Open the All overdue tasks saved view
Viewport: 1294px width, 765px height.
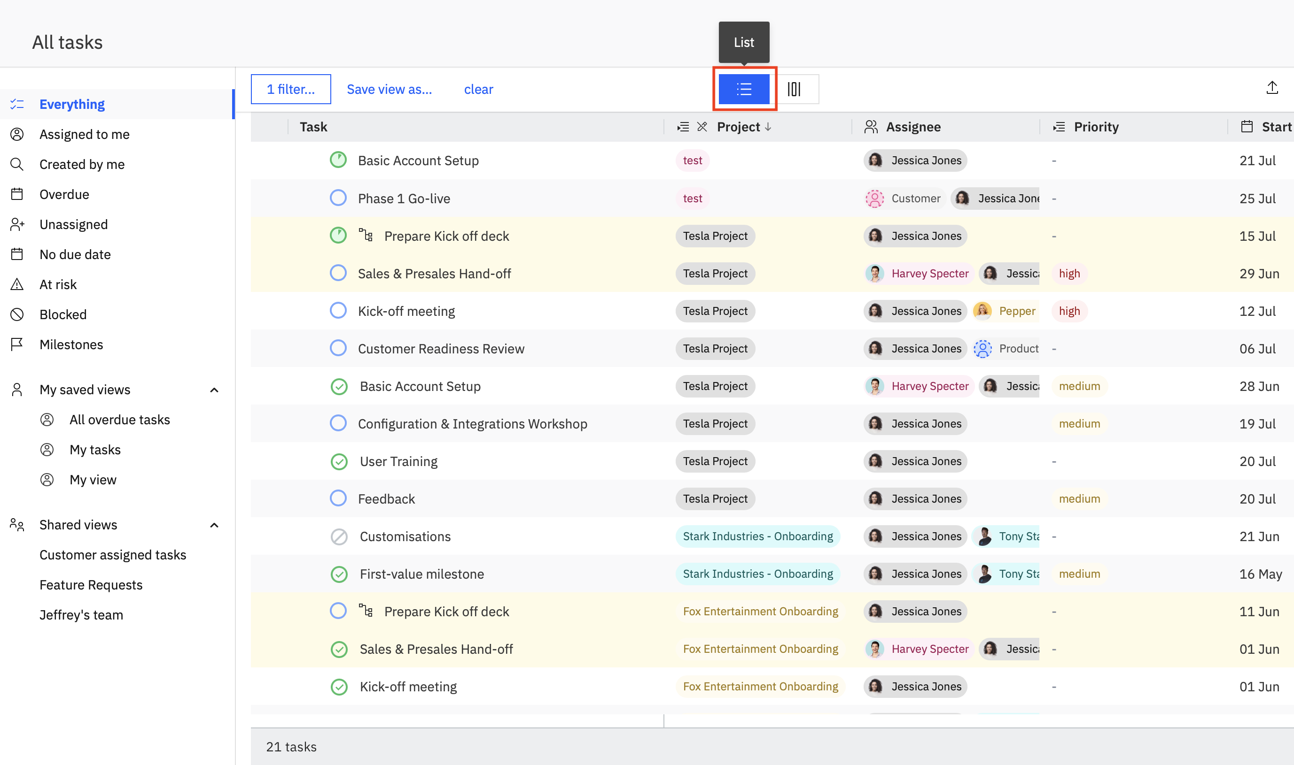[x=119, y=420]
